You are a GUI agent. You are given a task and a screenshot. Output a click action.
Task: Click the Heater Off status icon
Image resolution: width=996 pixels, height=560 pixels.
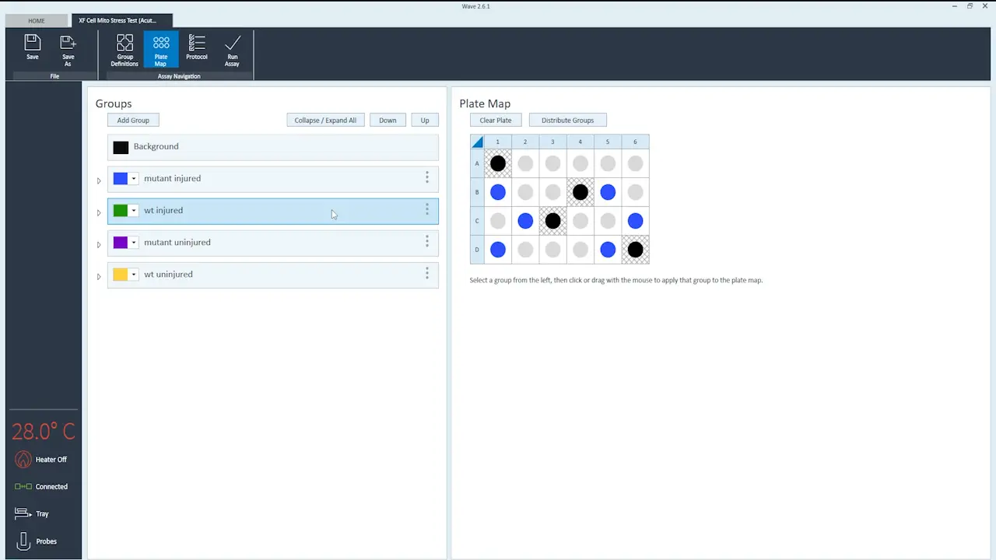coord(23,460)
